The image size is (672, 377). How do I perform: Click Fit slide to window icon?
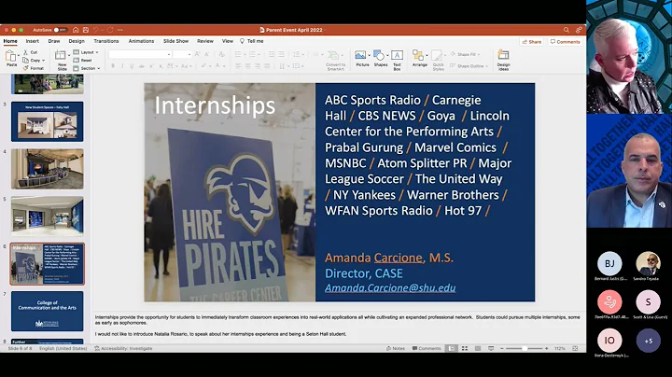575,349
